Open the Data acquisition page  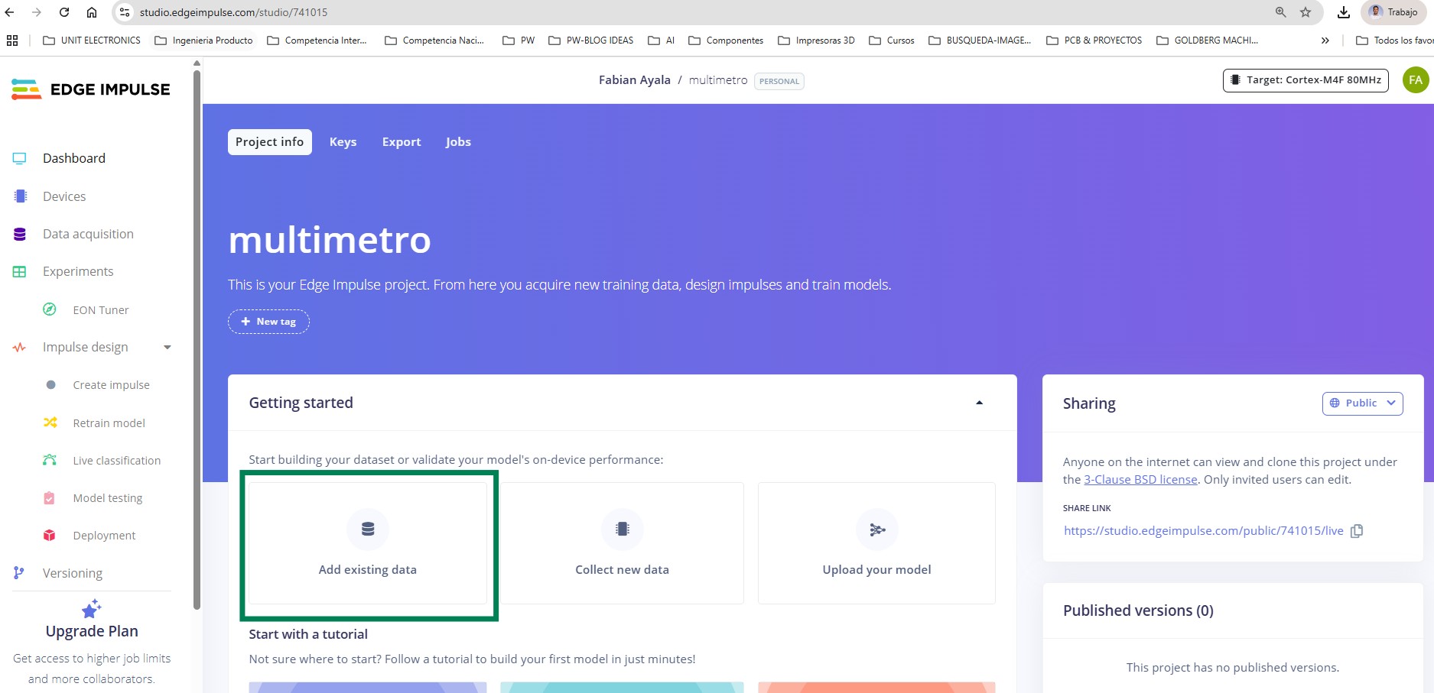click(88, 234)
